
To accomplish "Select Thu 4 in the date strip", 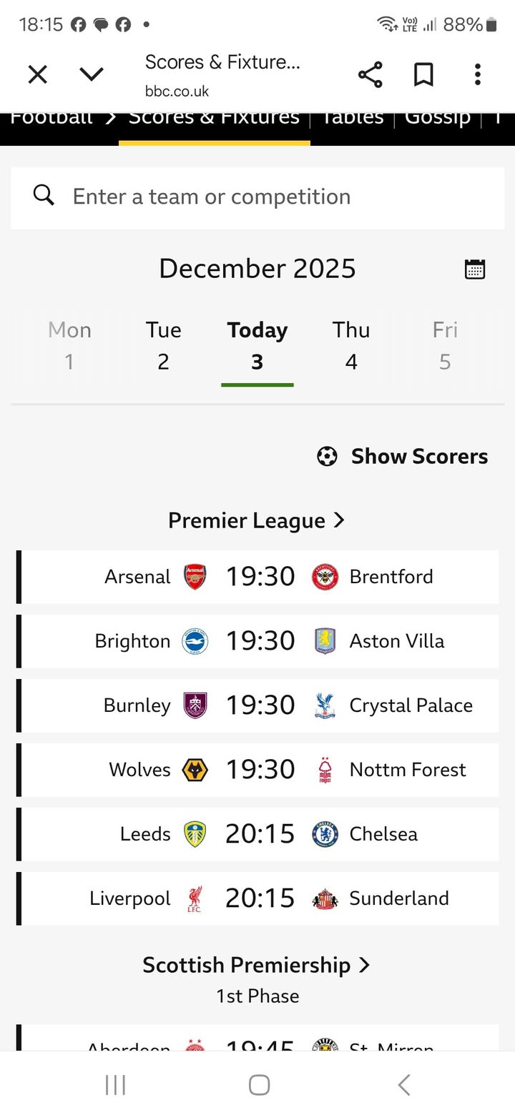I will click(x=351, y=346).
